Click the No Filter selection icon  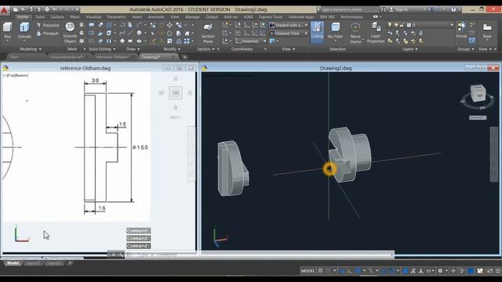(x=335, y=31)
